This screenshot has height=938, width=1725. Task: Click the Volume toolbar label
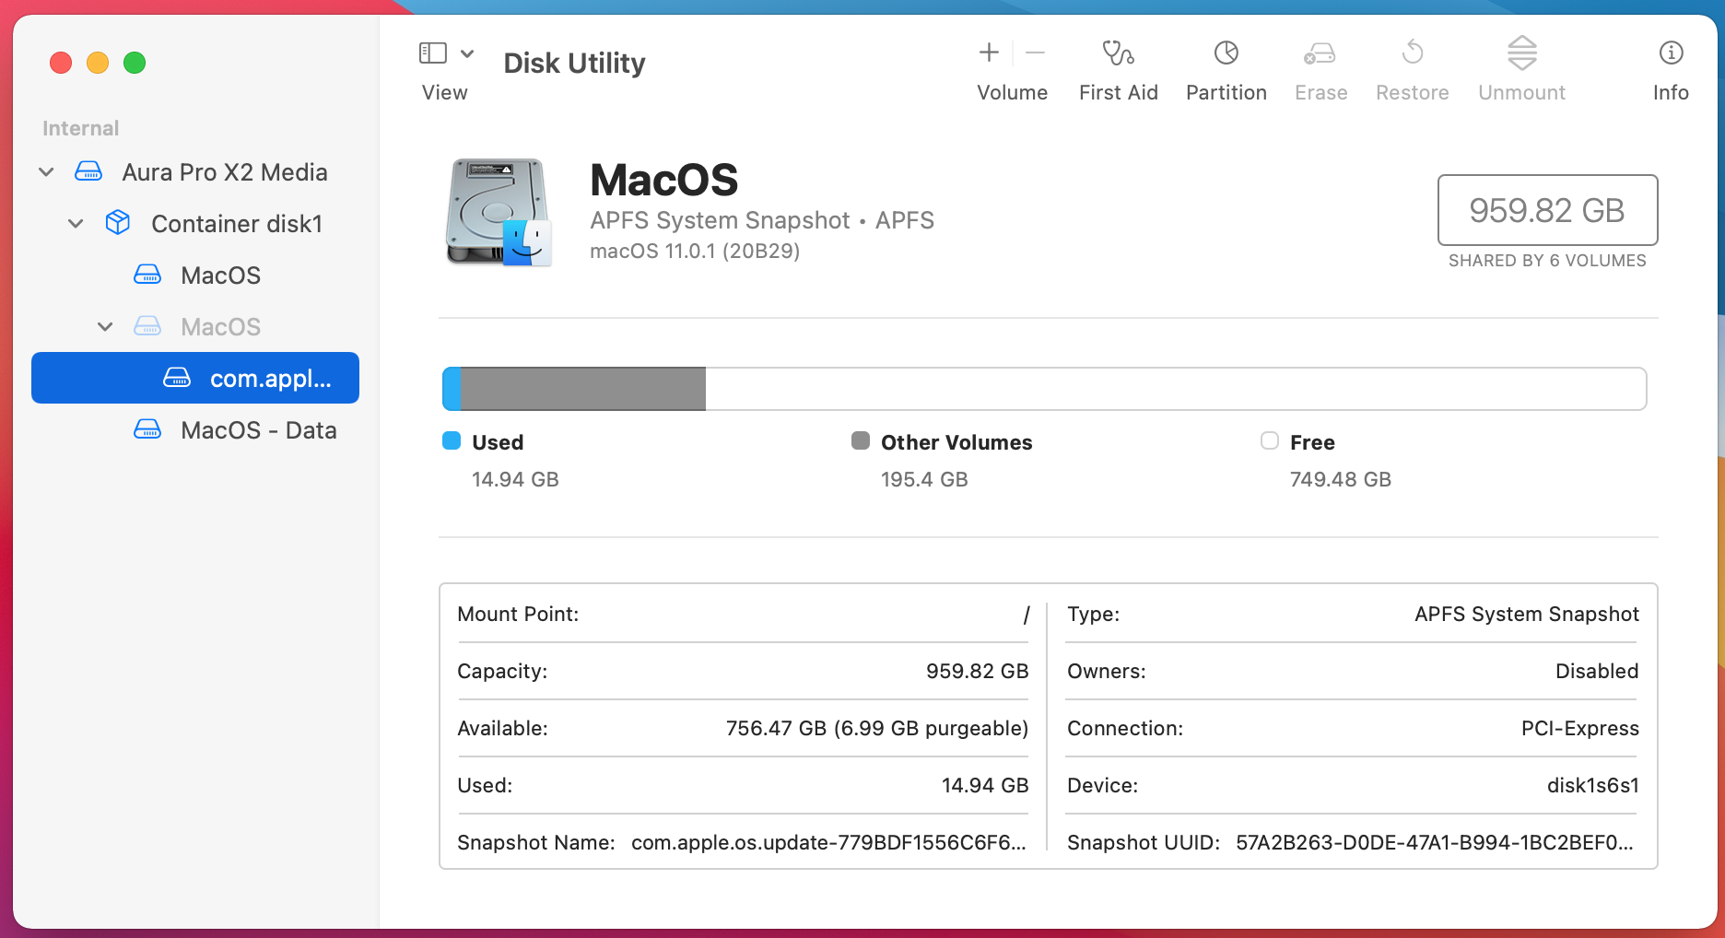[x=1013, y=92]
